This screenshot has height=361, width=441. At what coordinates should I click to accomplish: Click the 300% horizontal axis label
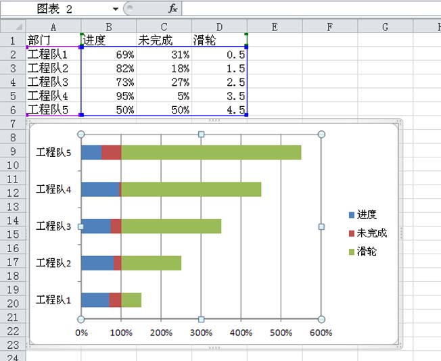(201, 333)
